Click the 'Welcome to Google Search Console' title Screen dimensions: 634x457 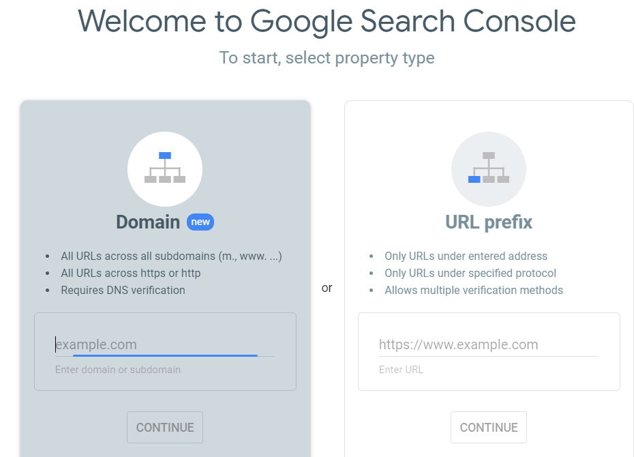(x=327, y=21)
